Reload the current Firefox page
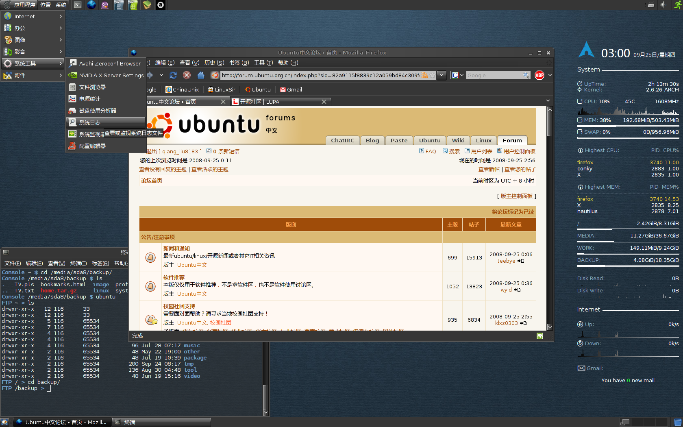The height and width of the screenshot is (427, 683). [x=173, y=75]
